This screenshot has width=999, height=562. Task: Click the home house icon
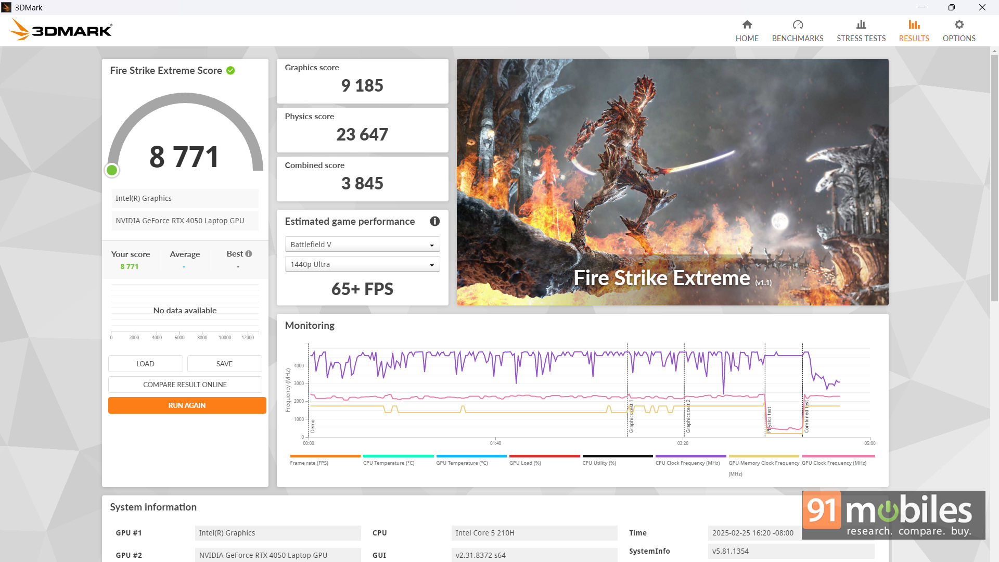click(x=747, y=24)
